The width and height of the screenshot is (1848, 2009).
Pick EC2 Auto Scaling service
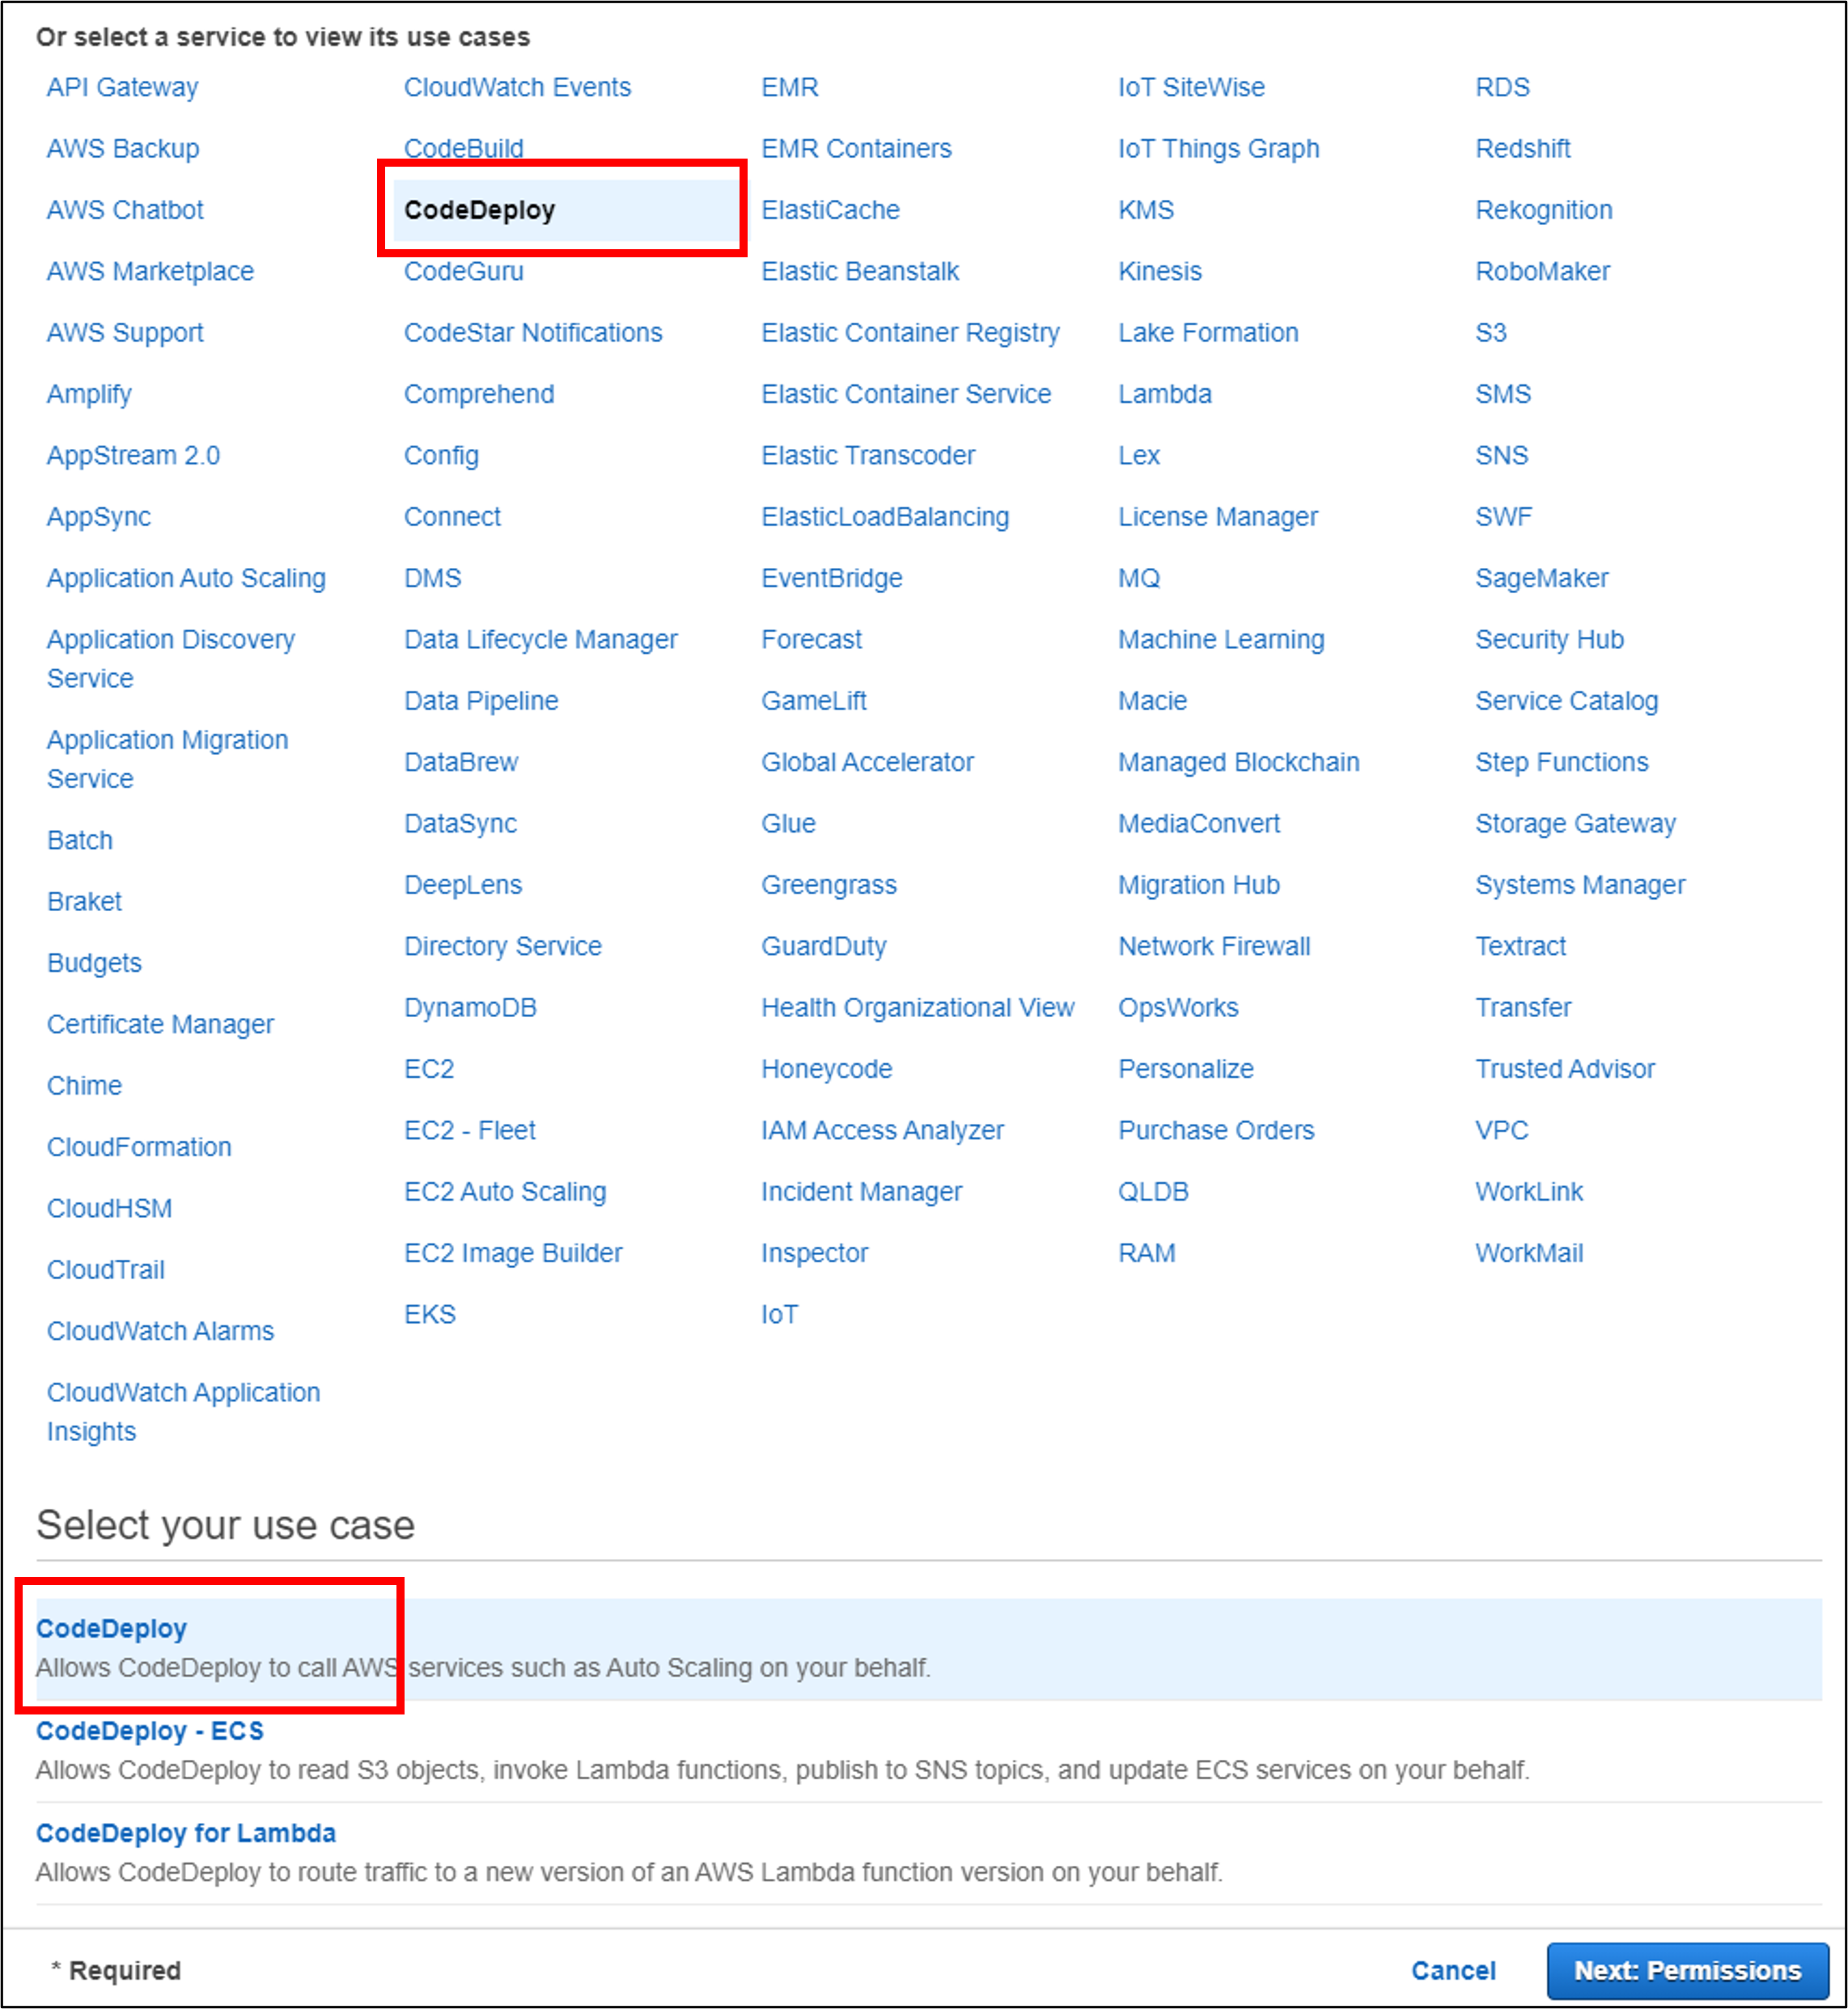[505, 1191]
